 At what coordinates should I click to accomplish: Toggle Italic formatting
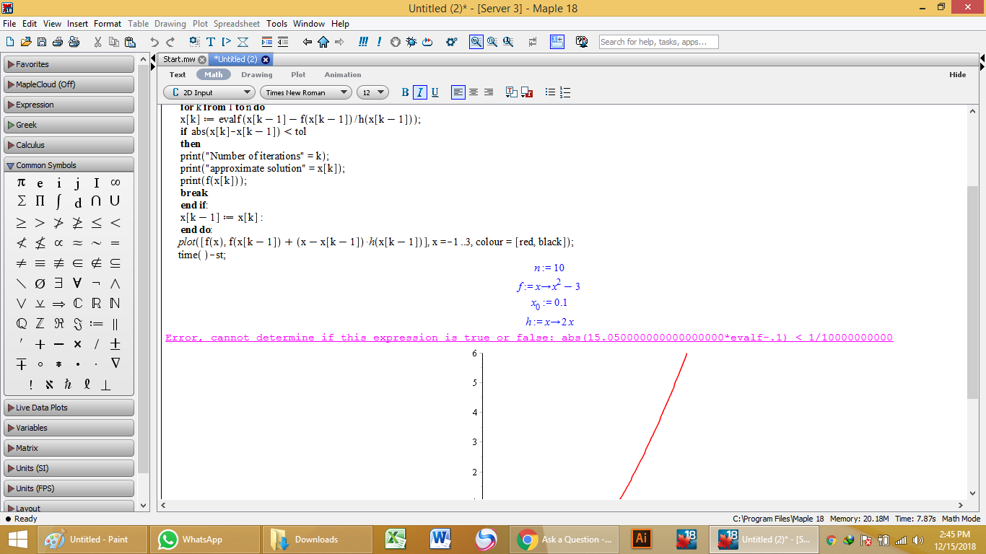click(x=420, y=92)
